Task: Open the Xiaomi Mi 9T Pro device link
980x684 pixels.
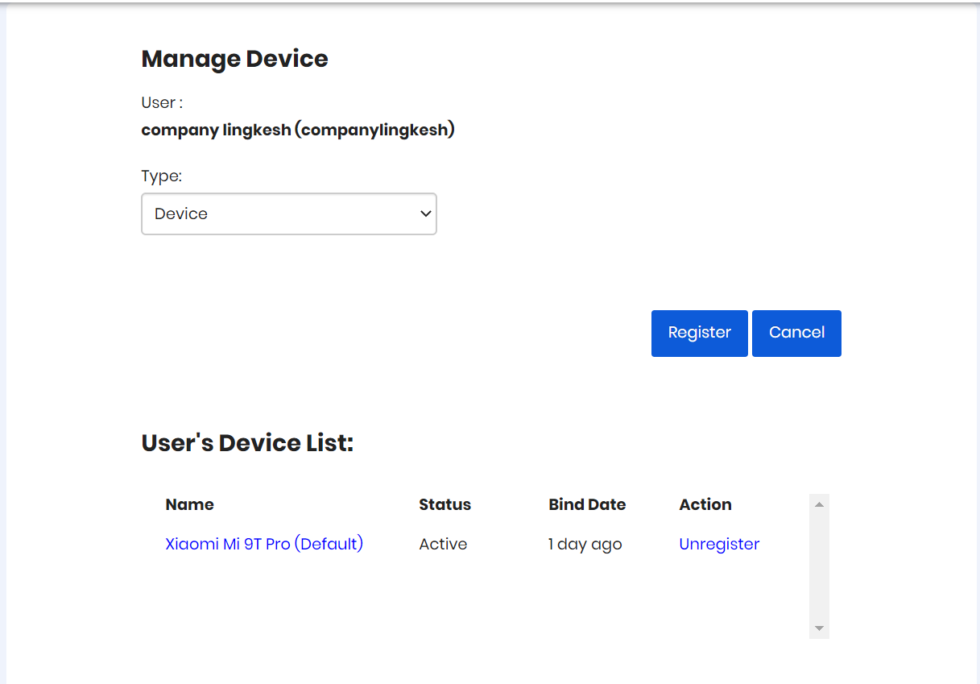Action: [x=263, y=544]
